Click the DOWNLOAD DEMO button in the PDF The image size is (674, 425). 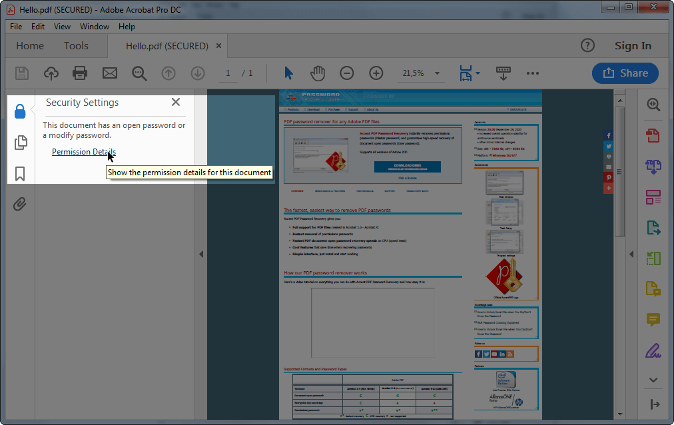(408, 167)
